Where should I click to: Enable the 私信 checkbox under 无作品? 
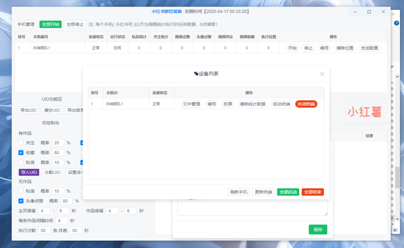[x=21, y=191]
